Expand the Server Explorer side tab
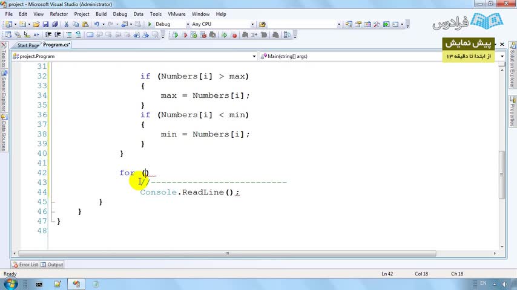Viewport: 517px width, 290px height. tap(4, 91)
